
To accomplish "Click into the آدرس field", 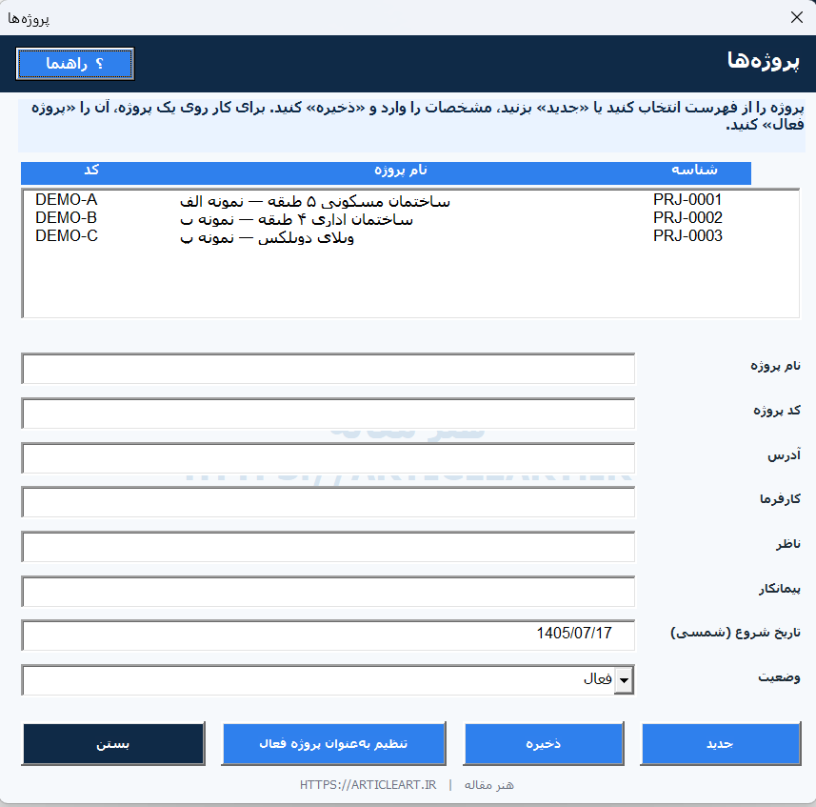I will pyautogui.click(x=328, y=458).
